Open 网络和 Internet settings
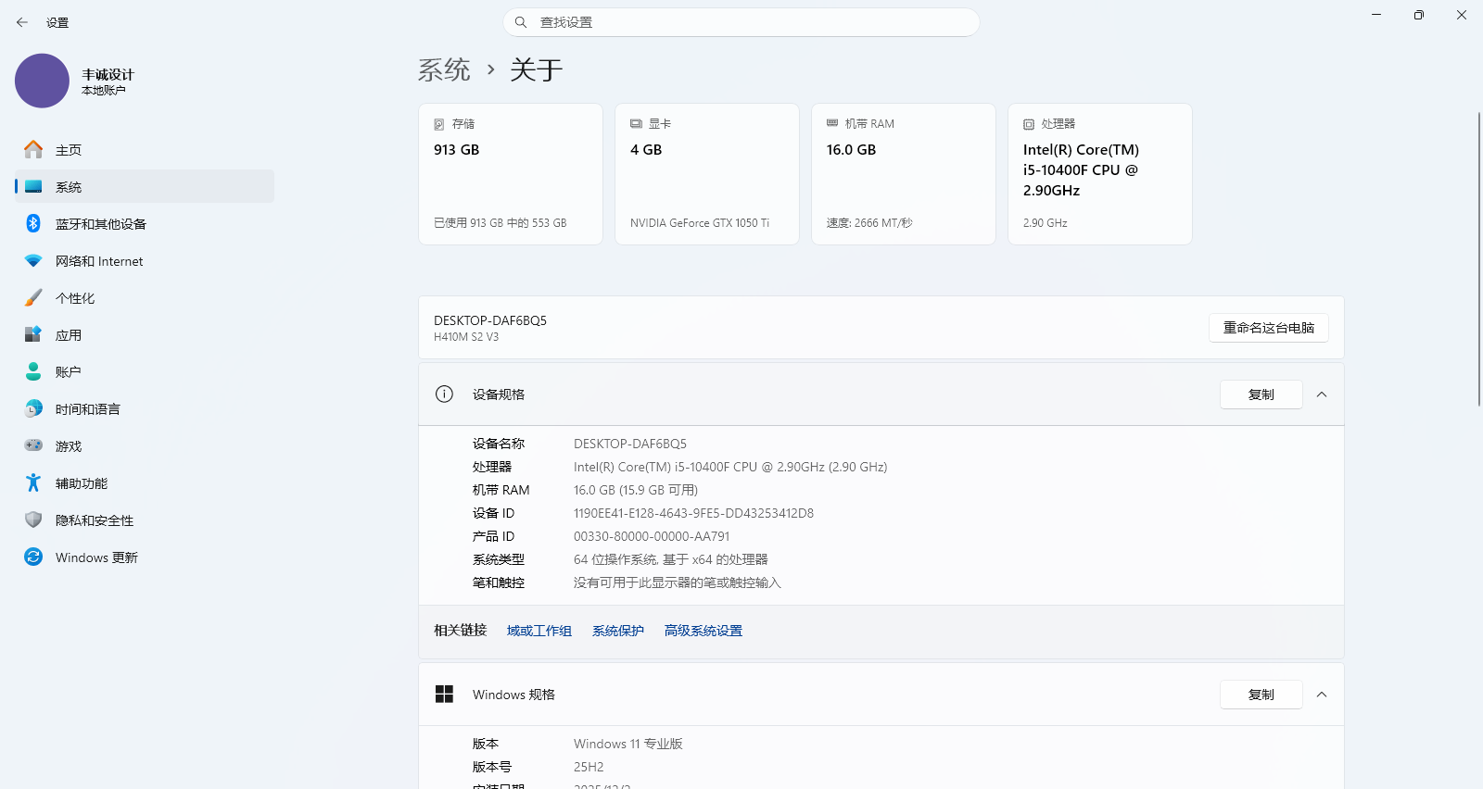The height and width of the screenshot is (789, 1483). click(145, 260)
